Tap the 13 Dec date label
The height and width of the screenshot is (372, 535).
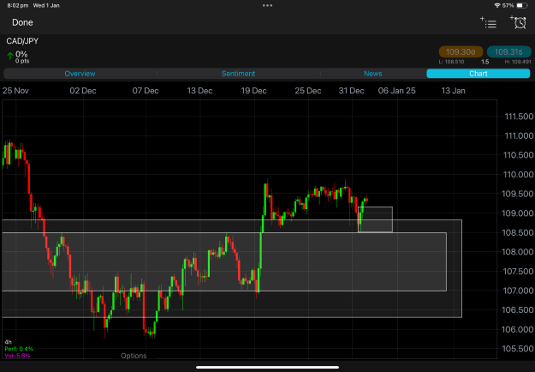coord(199,91)
